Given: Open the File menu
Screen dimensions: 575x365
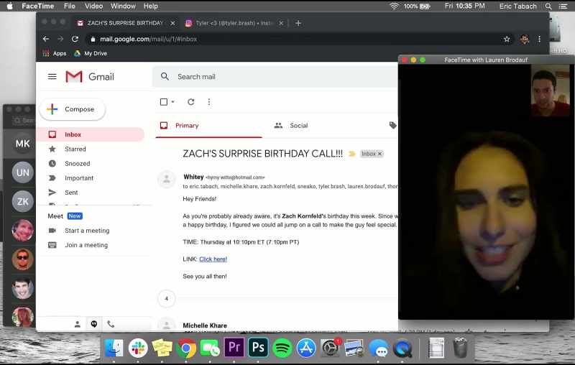Looking at the screenshot, I should click(x=69, y=6).
